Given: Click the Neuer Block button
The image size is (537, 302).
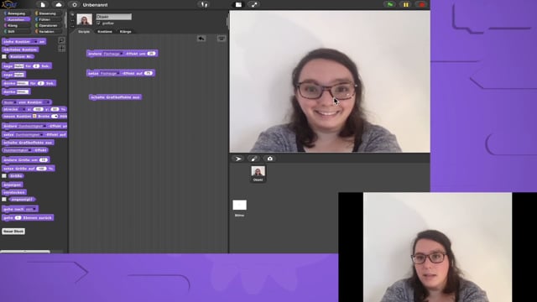Looking at the screenshot, I should pos(13,232).
